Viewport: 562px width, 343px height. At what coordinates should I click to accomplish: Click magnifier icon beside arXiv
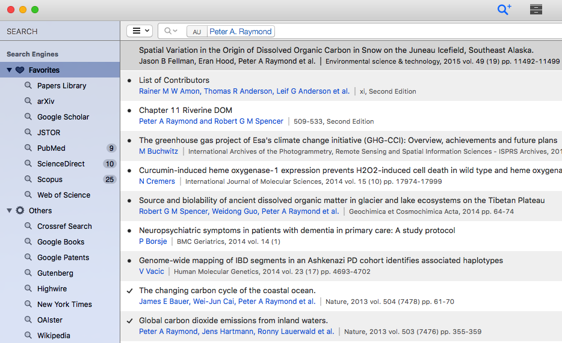tap(28, 101)
